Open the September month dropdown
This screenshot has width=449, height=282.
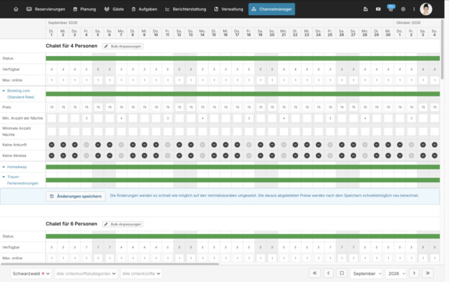coord(366,273)
